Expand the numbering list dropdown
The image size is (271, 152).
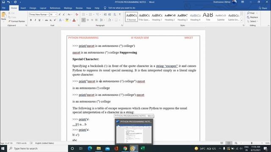94,14
